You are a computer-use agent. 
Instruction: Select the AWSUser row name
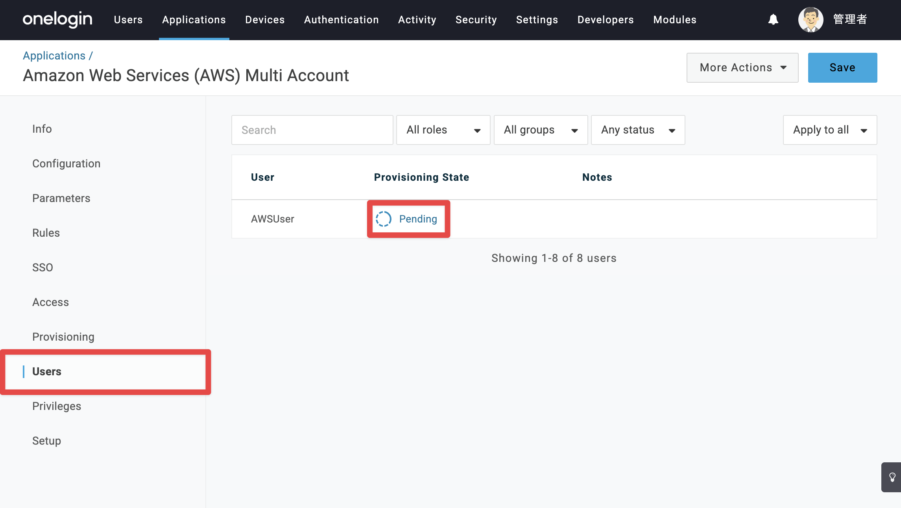[x=273, y=219]
